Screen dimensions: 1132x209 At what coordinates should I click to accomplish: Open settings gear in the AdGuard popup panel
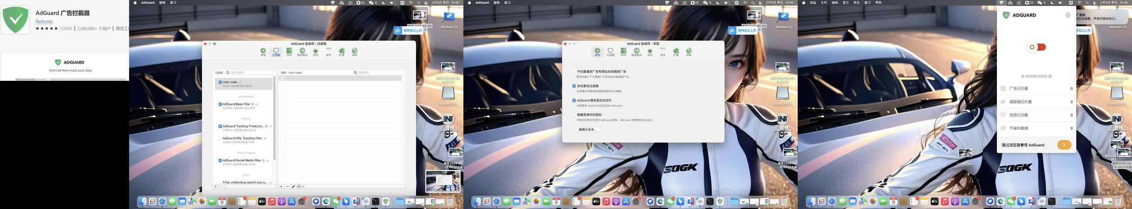tap(1068, 15)
